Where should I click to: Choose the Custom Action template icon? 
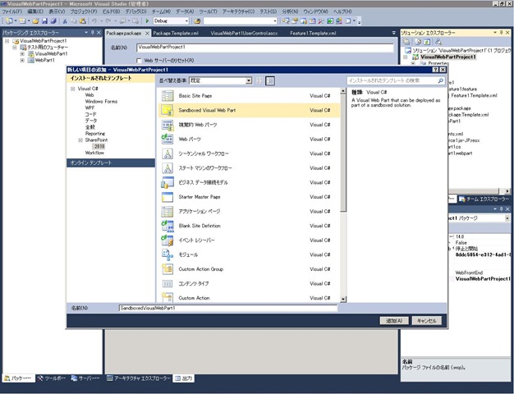coord(168,297)
